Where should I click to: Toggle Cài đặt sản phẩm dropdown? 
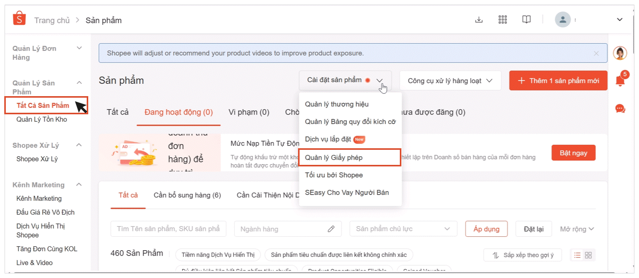[x=345, y=80]
